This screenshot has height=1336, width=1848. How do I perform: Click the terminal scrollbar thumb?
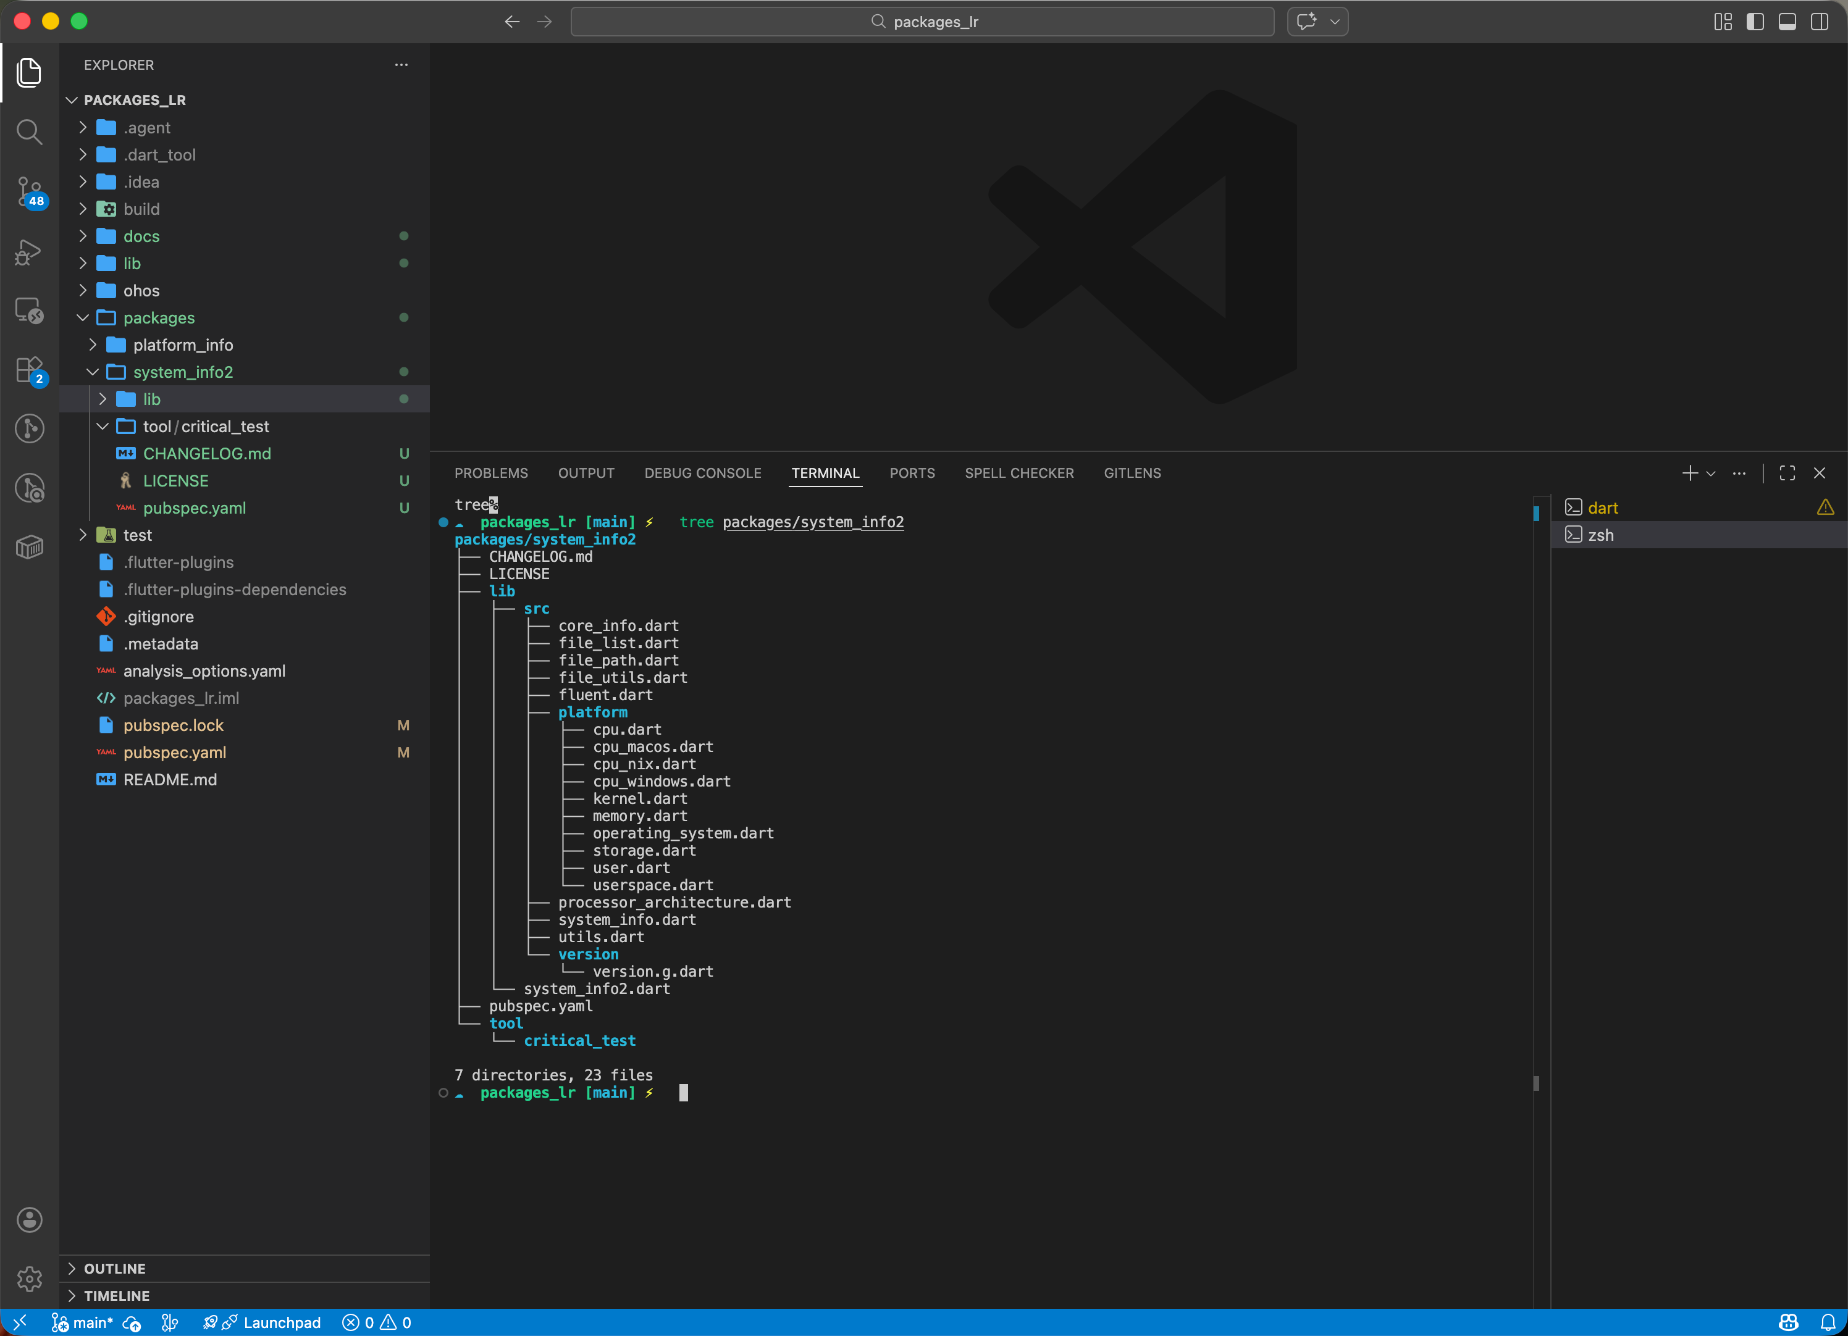(1536, 1083)
